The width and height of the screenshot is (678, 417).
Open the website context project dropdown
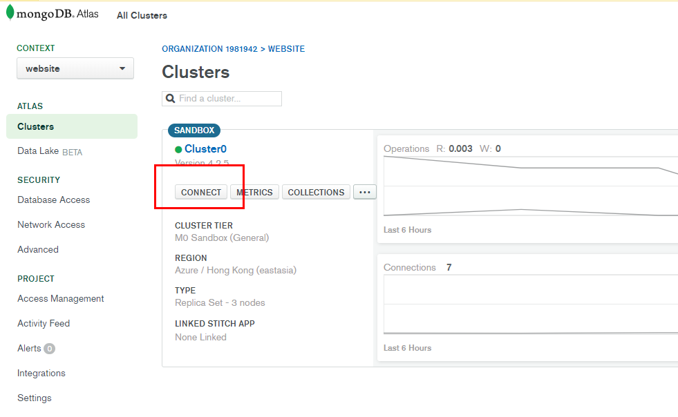[75, 68]
